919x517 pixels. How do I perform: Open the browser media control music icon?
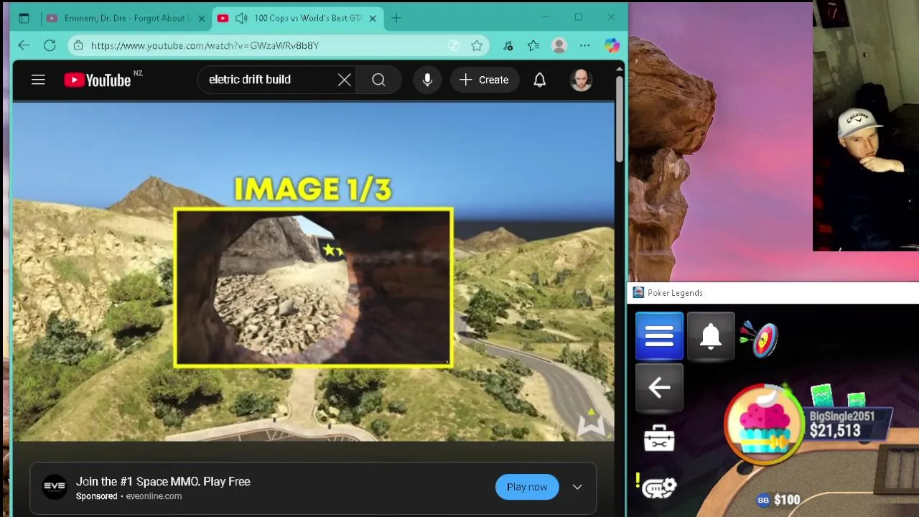(x=508, y=45)
